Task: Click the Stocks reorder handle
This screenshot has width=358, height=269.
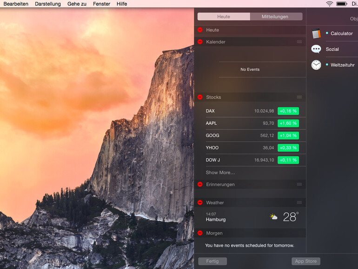Action: pyautogui.click(x=299, y=97)
